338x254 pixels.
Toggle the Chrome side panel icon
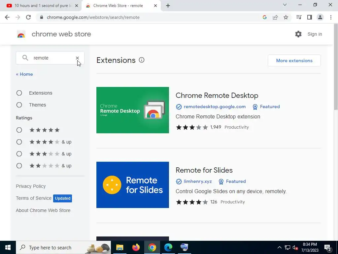pos(310,17)
